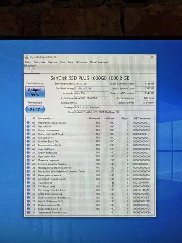
Task: Click the HEX-значення column header
Action: [x=142, y=118]
